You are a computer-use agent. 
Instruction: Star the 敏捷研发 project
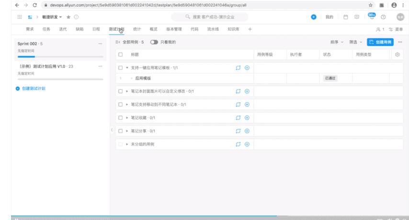[68, 17]
